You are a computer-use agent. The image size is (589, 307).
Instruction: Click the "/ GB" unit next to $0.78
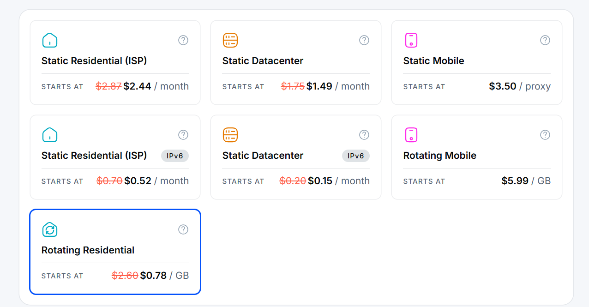click(x=179, y=276)
